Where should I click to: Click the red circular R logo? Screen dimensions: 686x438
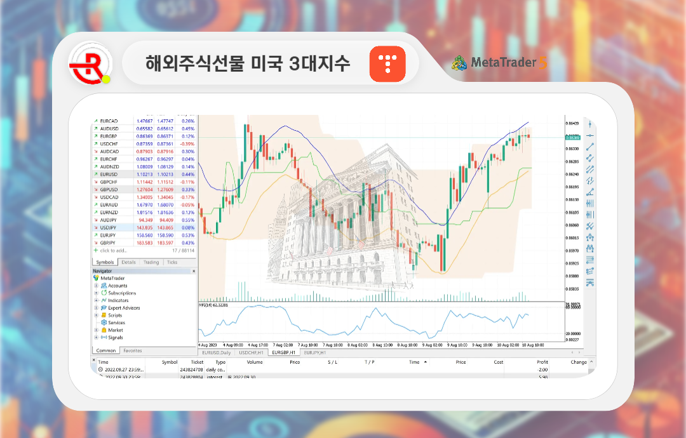click(x=91, y=64)
